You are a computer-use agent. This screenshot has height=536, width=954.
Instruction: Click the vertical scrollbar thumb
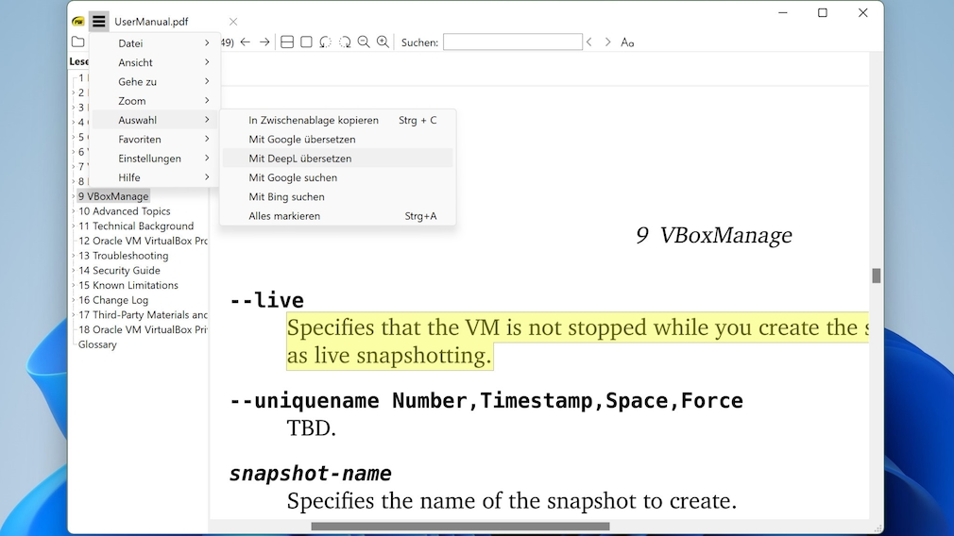click(x=877, y=276)
